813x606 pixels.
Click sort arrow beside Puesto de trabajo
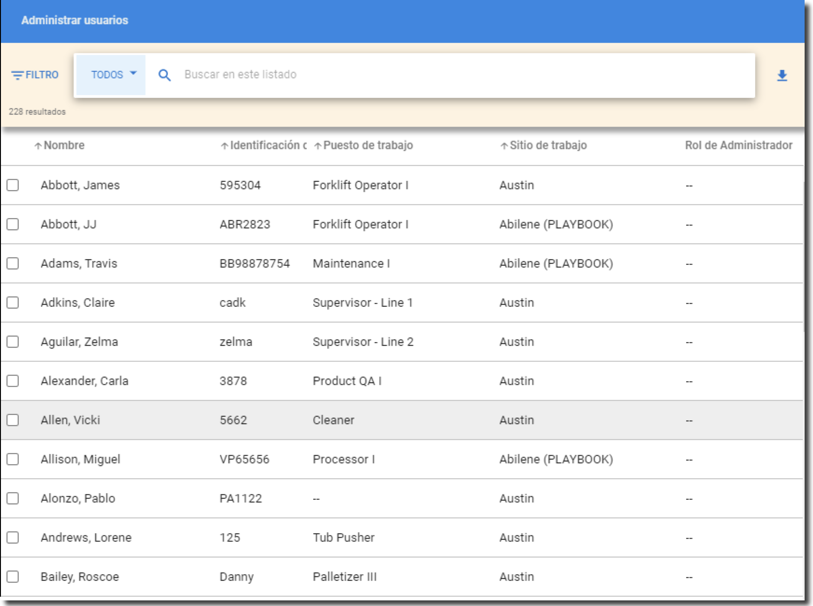[317, 146]
